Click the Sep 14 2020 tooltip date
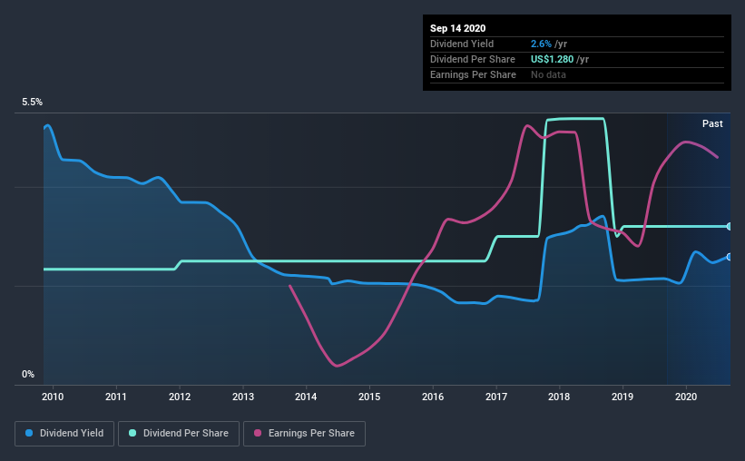Image resolution: width=745 pixels, height=461 pixels. [x=457, y=28]
